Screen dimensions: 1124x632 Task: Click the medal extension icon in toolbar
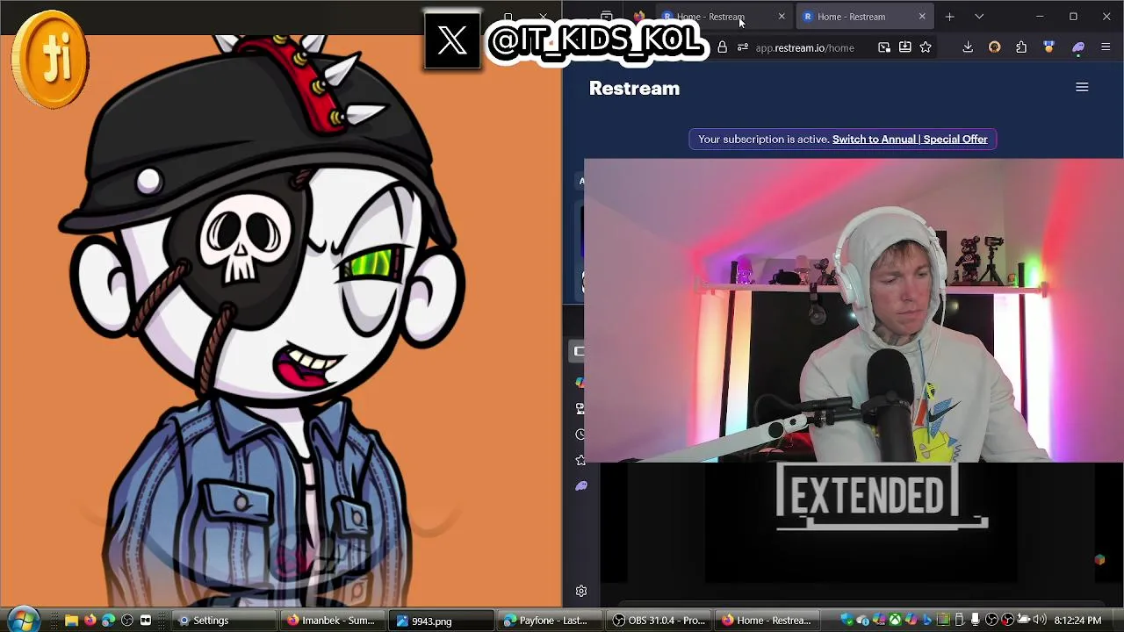point(1048,47)
